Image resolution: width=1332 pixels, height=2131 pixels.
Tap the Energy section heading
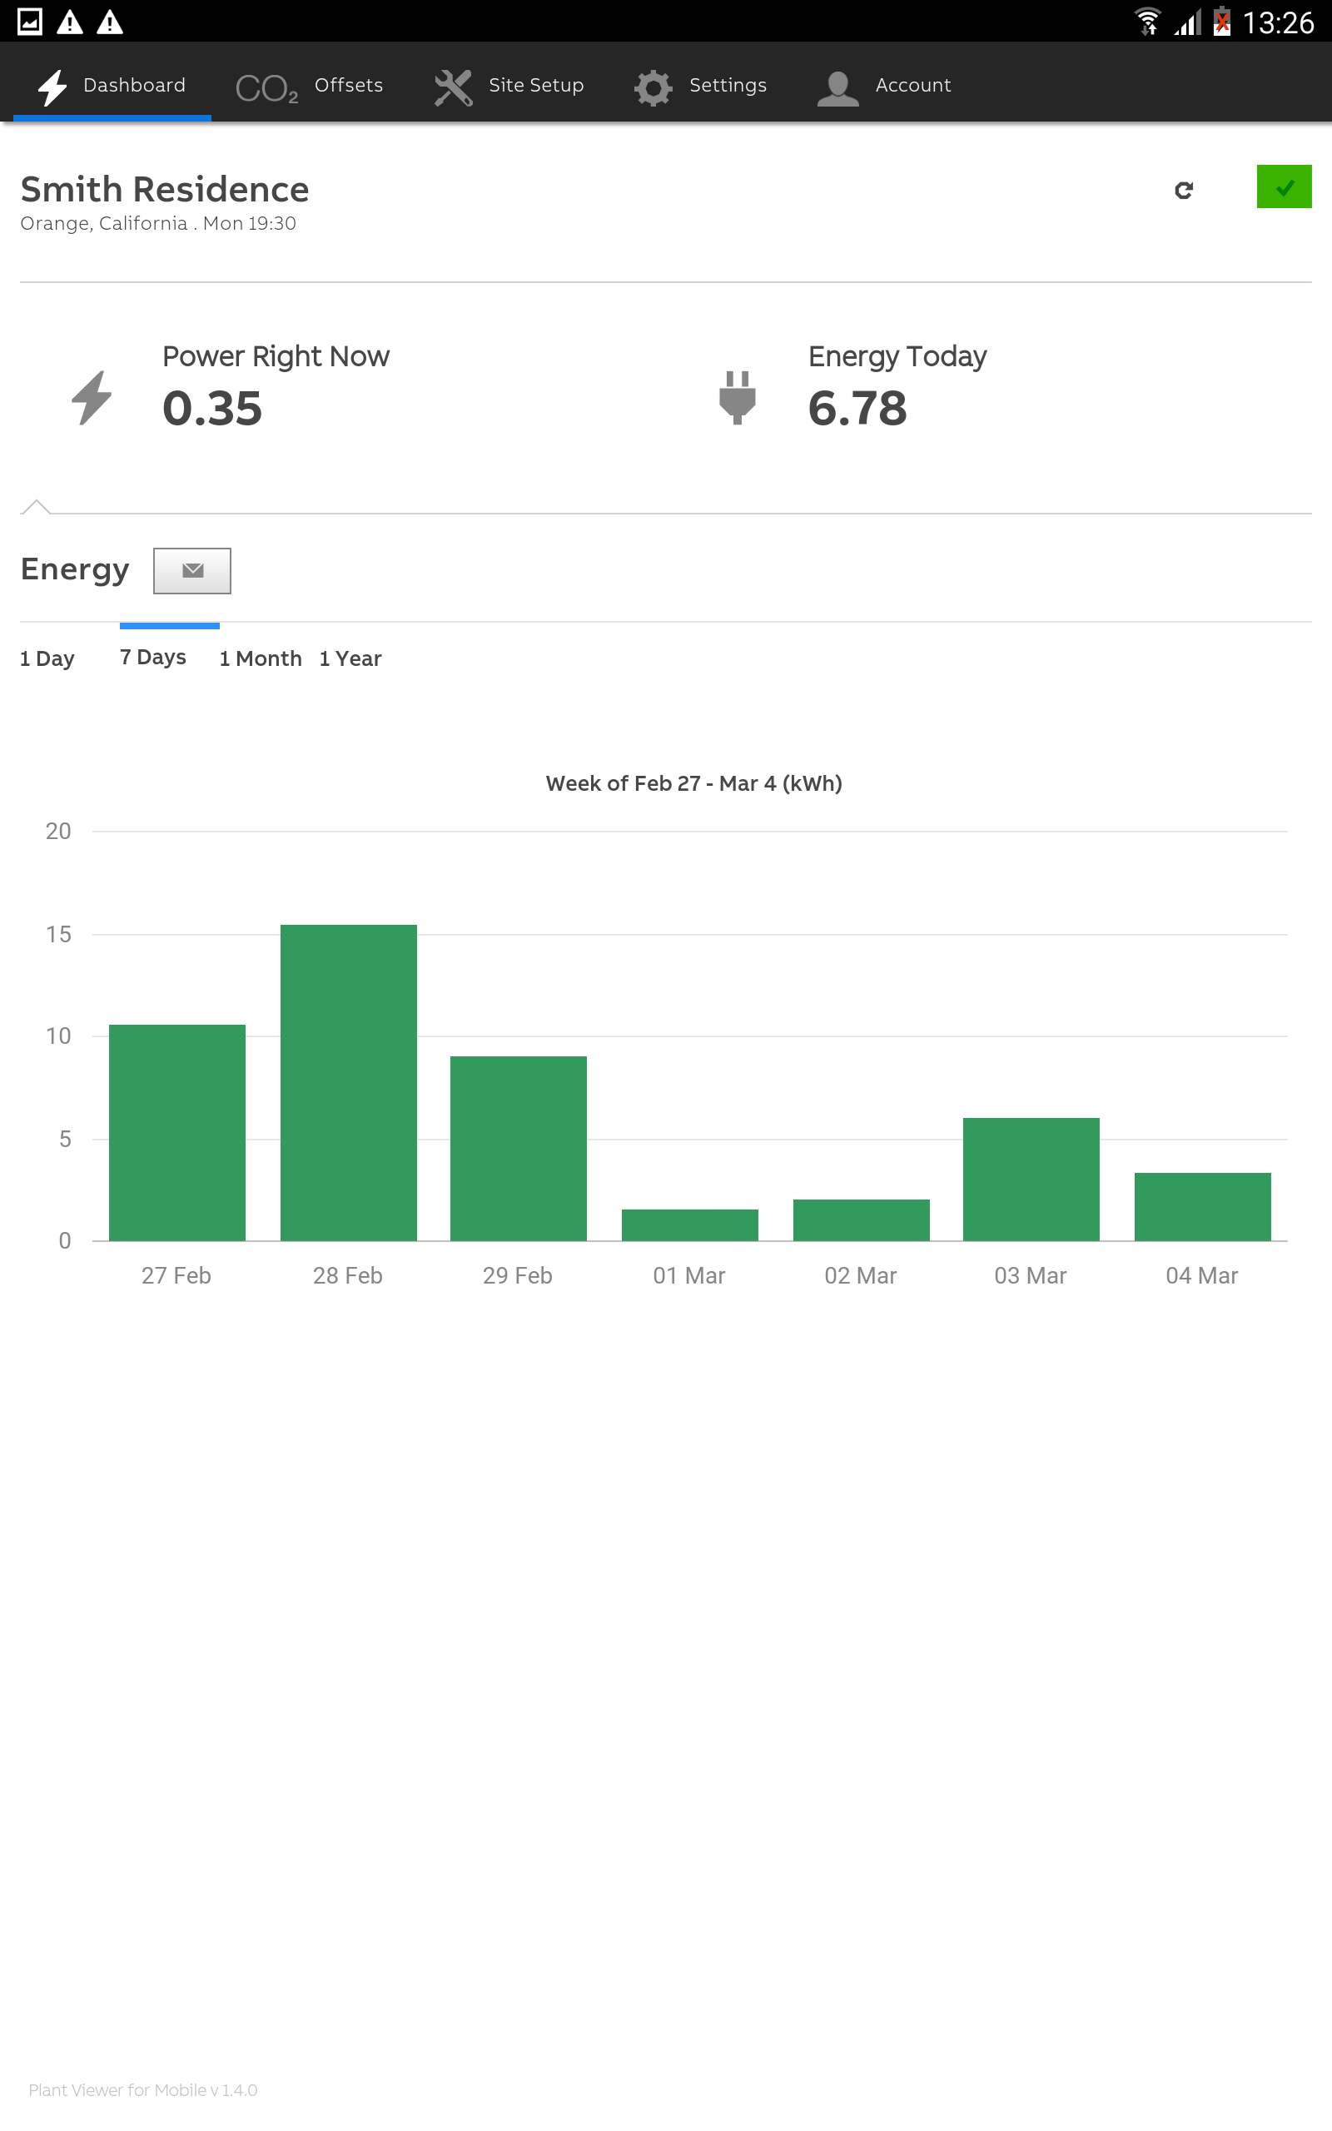click(x=75, y=569)
